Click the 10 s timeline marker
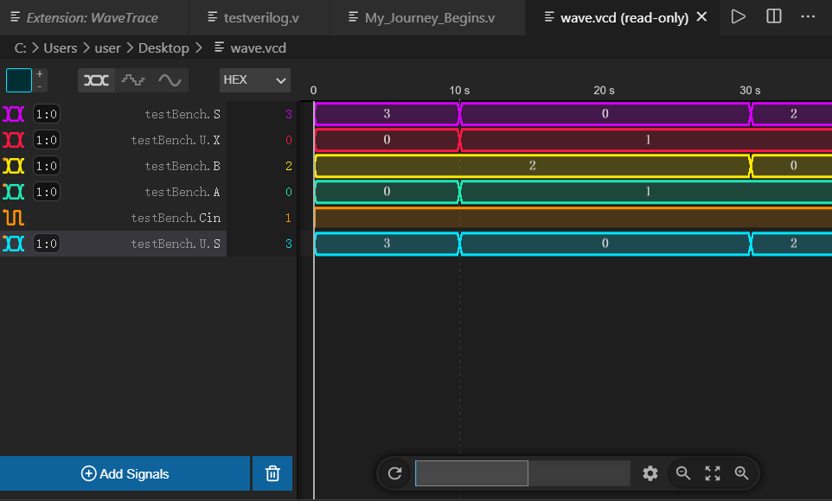 pos(459,91)
